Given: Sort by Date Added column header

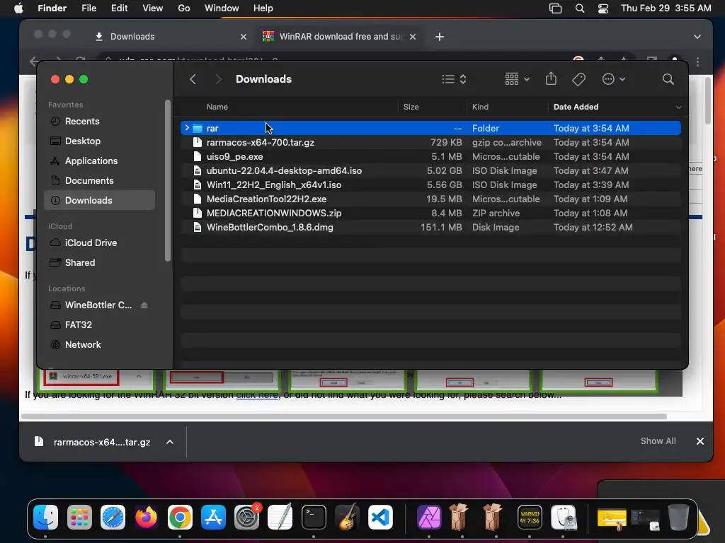Looking at the screenshot, I should coord(576,107).
